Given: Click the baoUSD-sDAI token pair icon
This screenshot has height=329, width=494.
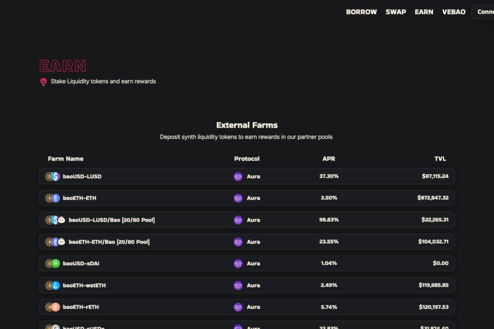Looking at the screenshot, I should point(52,263).
